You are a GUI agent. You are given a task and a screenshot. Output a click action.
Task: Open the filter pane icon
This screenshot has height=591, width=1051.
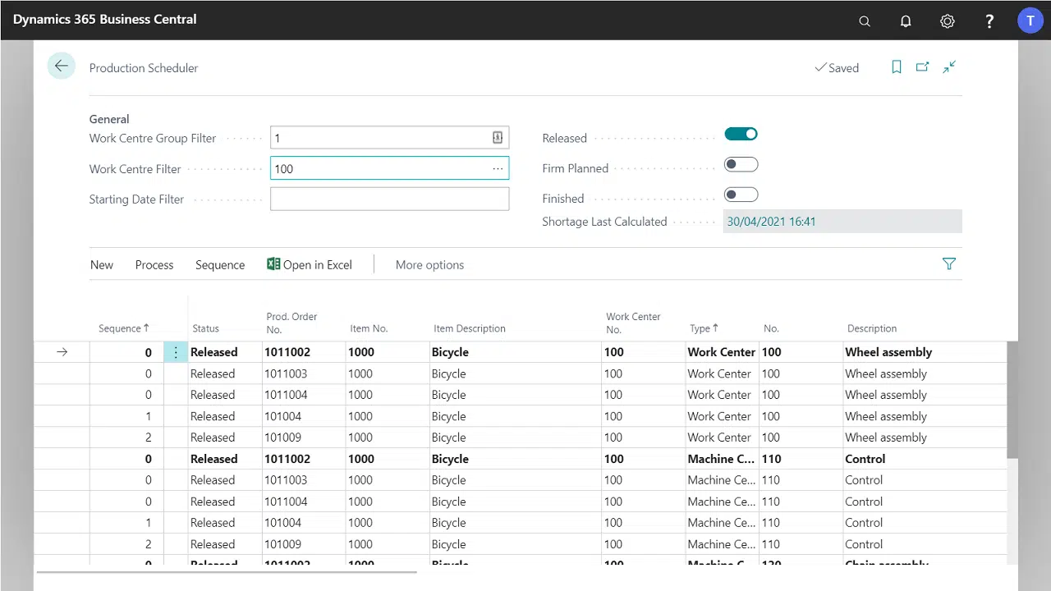pos(949,263)
